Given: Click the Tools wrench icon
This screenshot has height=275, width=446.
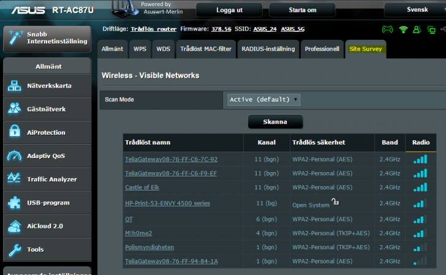Looking at the screenshot, I should click(15, 250).
